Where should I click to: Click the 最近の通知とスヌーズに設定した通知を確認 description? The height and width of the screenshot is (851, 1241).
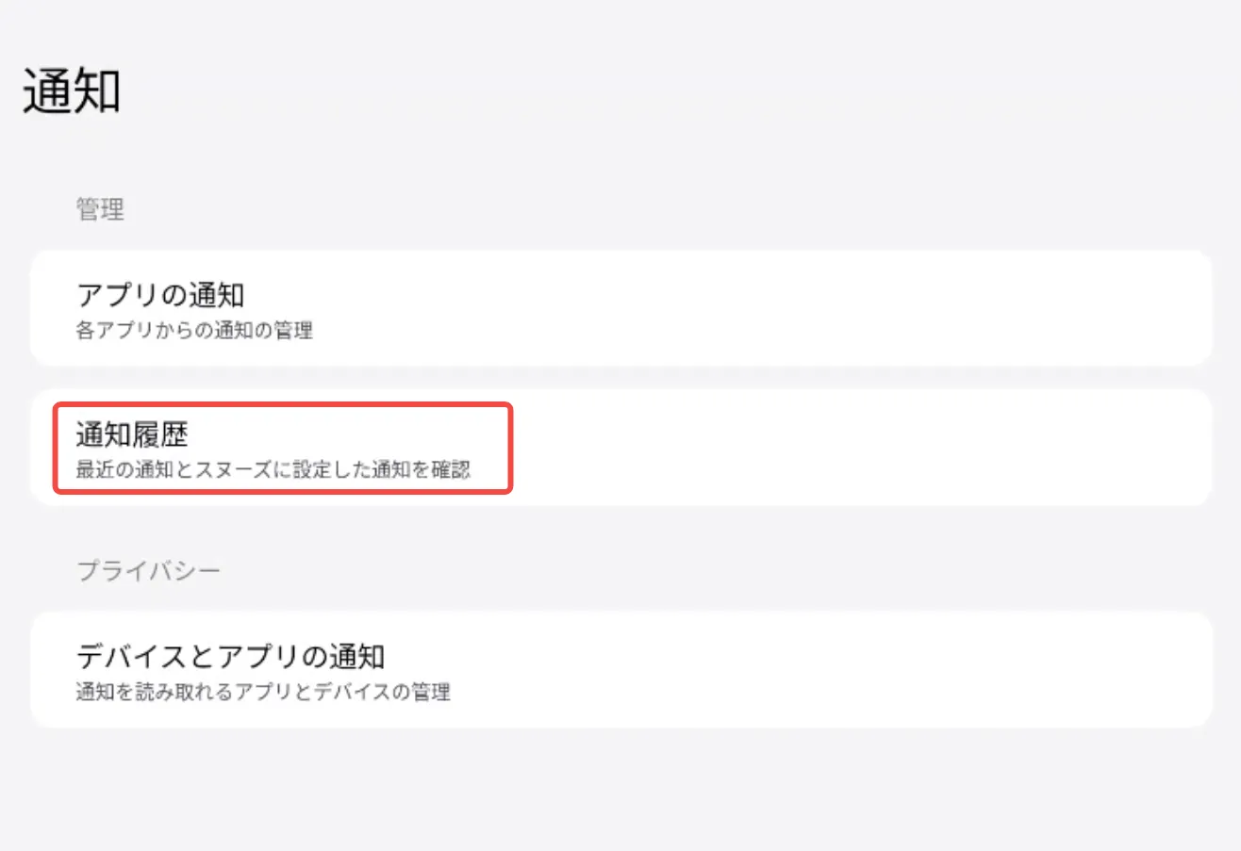pos(273,468)
